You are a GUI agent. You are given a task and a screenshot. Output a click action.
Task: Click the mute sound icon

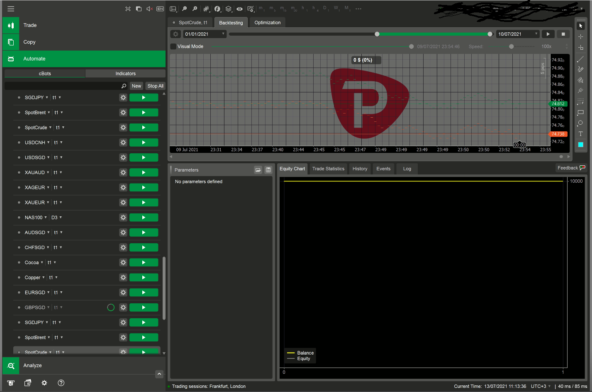click(149, 9)
